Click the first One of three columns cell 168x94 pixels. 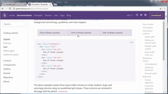(x=53, y=33)
